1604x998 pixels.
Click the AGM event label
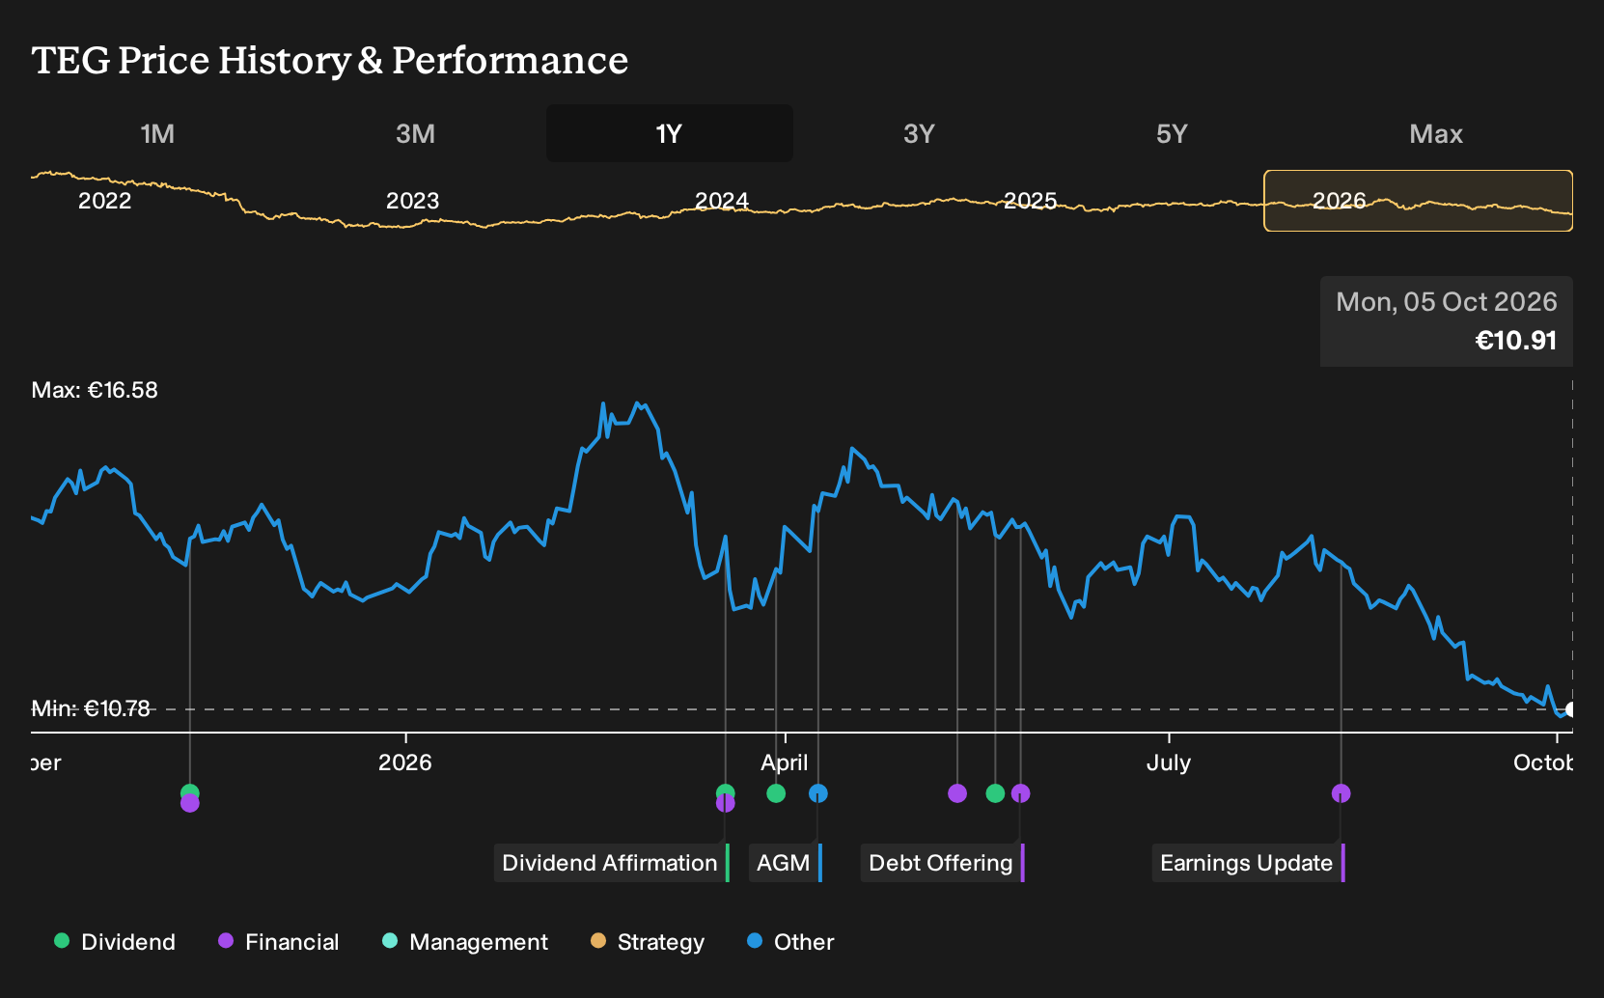point(786,863)
